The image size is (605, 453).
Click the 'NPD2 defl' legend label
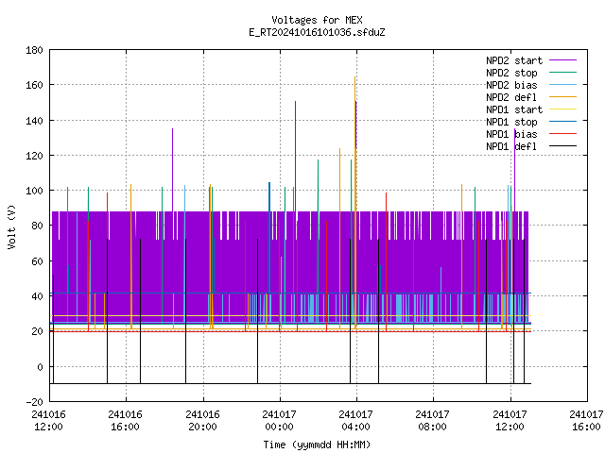pyautogui.click(x=511, y=97)
